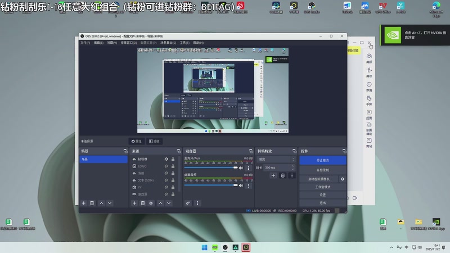This screenshot has width=450, height=253.
Task: Pop out the 场景 dock panel
Action: 125,151
